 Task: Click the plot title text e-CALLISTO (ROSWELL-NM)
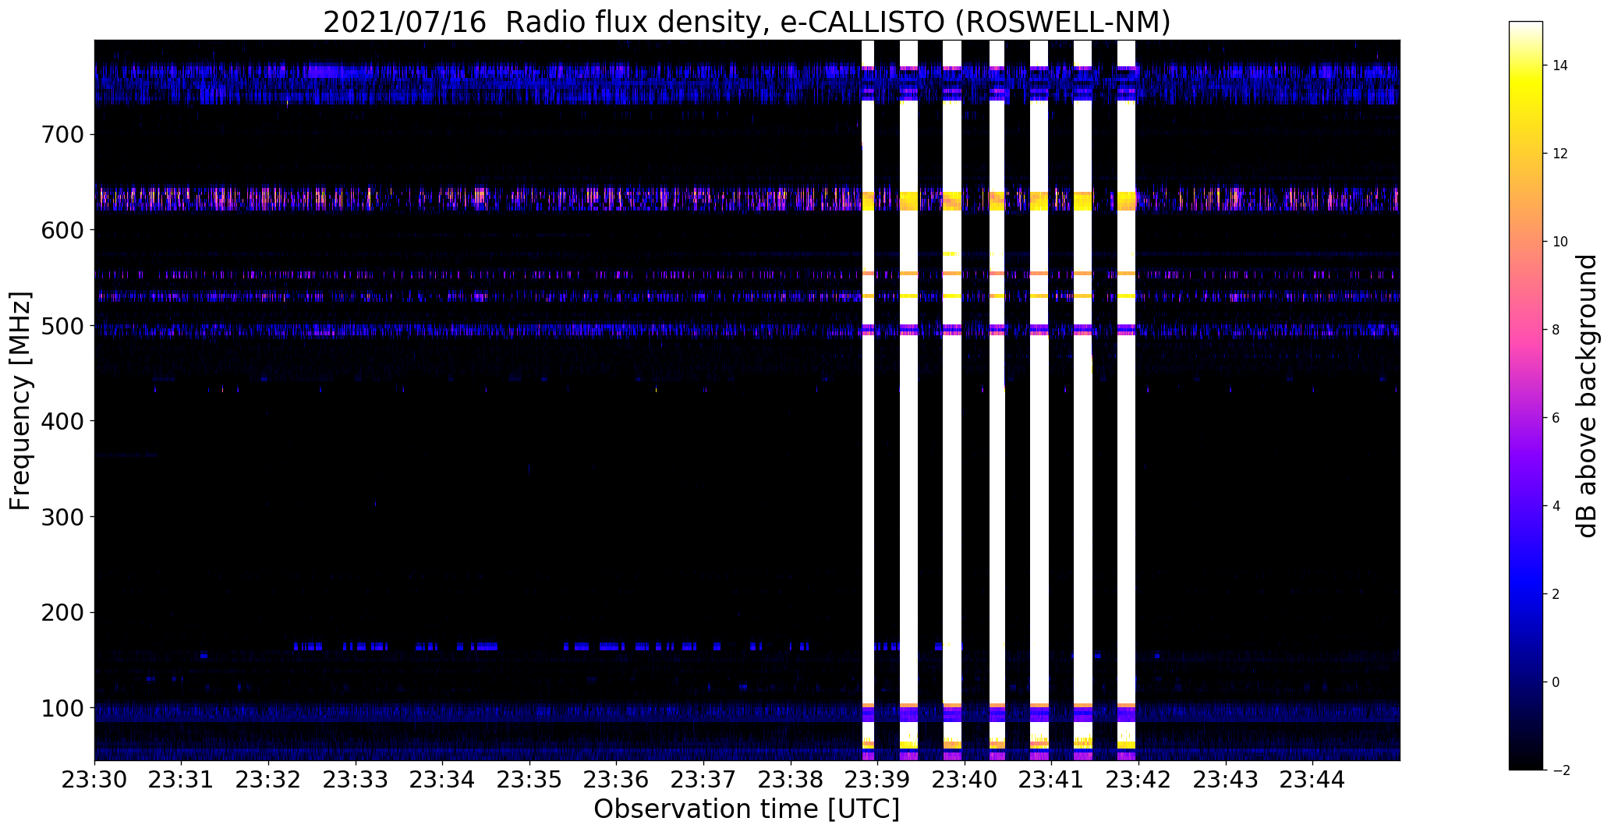click(975, 22)
